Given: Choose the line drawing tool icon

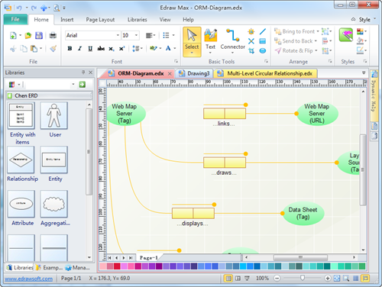Looking at the screenshot, I should pyautogui.click(x=263, y=31).
